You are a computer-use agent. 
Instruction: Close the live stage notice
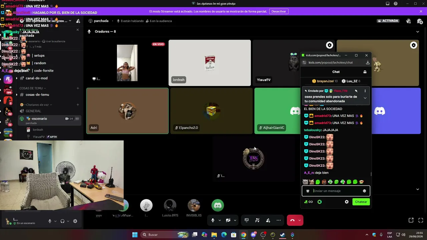coord(78,30)
